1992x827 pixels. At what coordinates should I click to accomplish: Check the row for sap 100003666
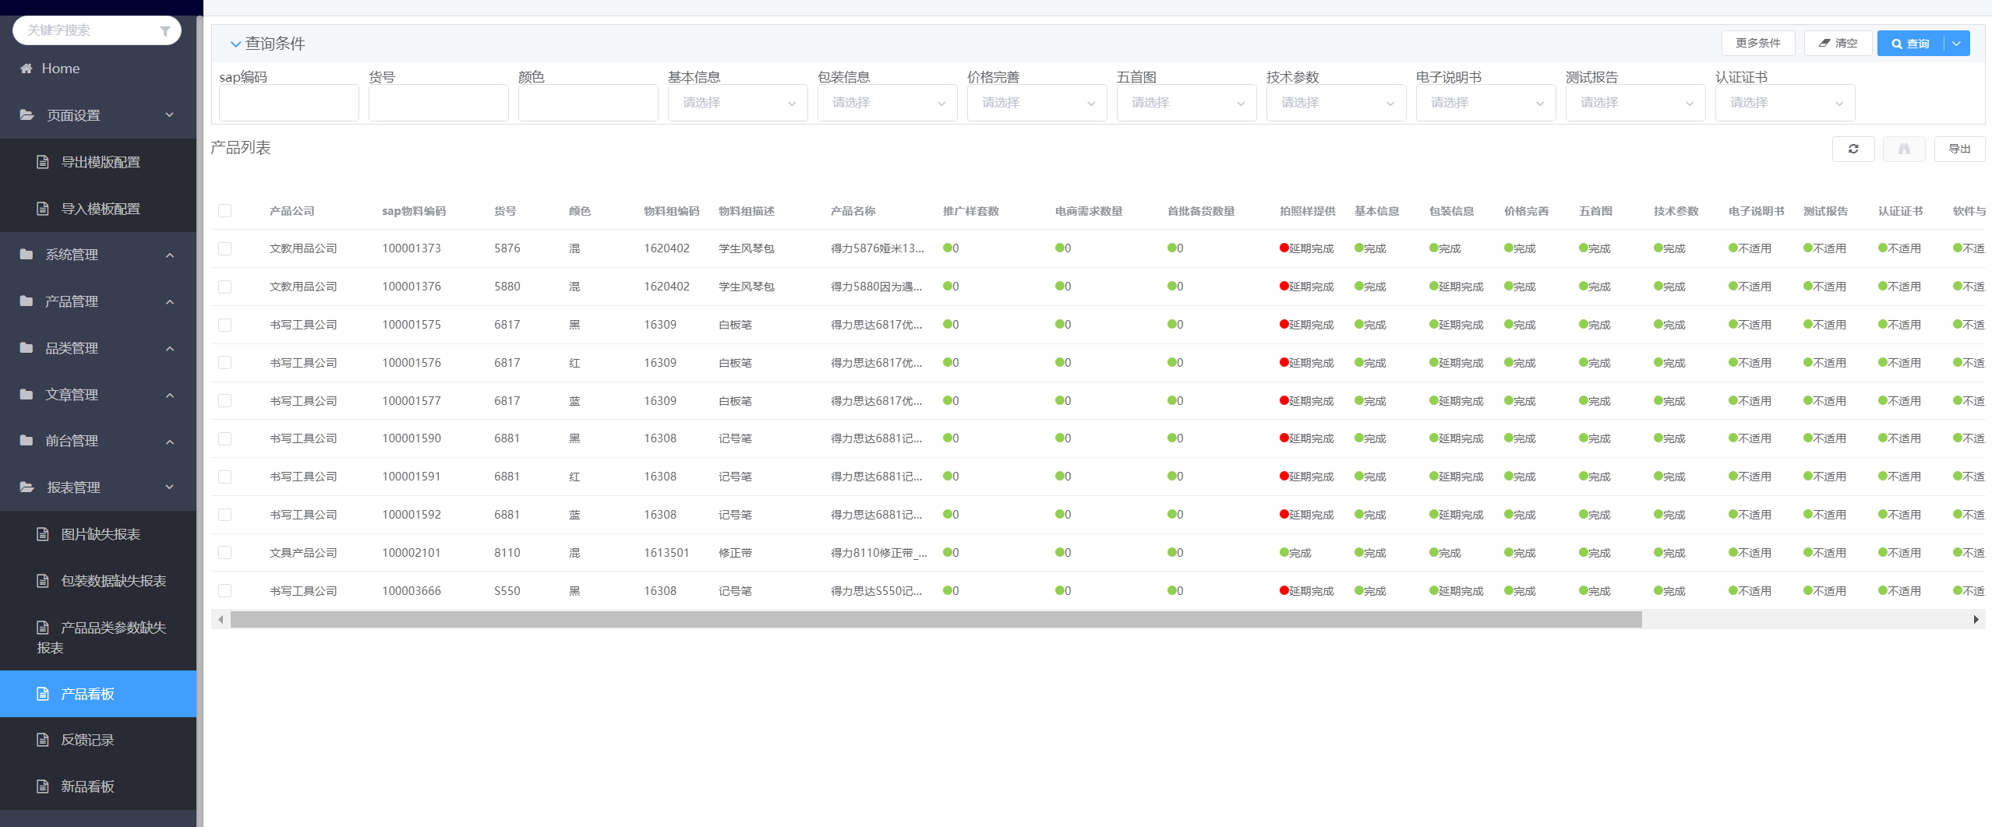point(225,591)
